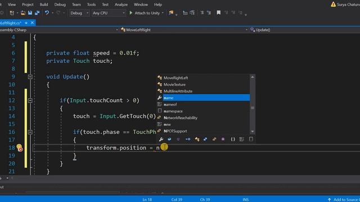Open the Debug menu
This screenshot has width=360, height=202.
point(60,4)
